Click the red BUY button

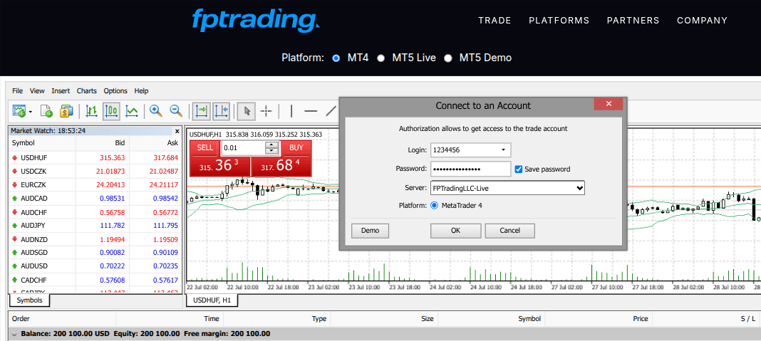tap(296, 148)
